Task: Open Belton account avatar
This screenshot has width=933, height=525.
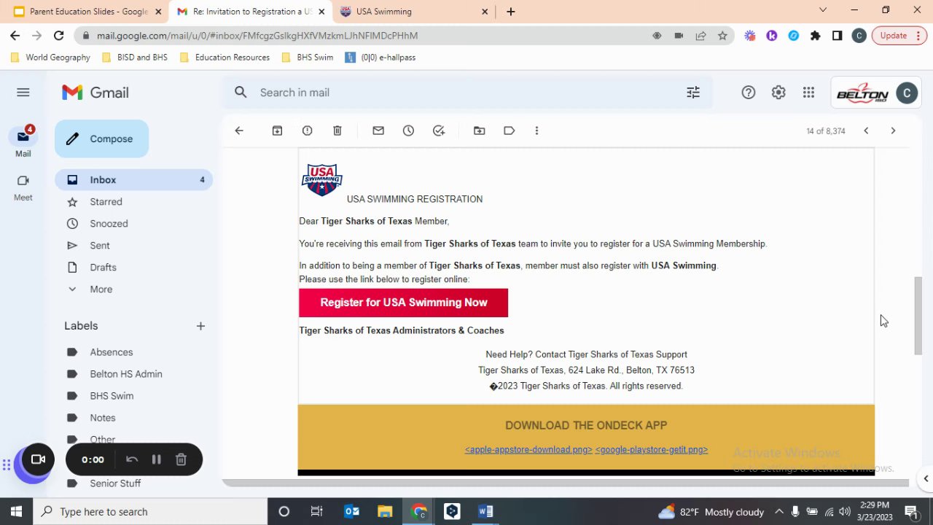Action: (x=907, y=93)
